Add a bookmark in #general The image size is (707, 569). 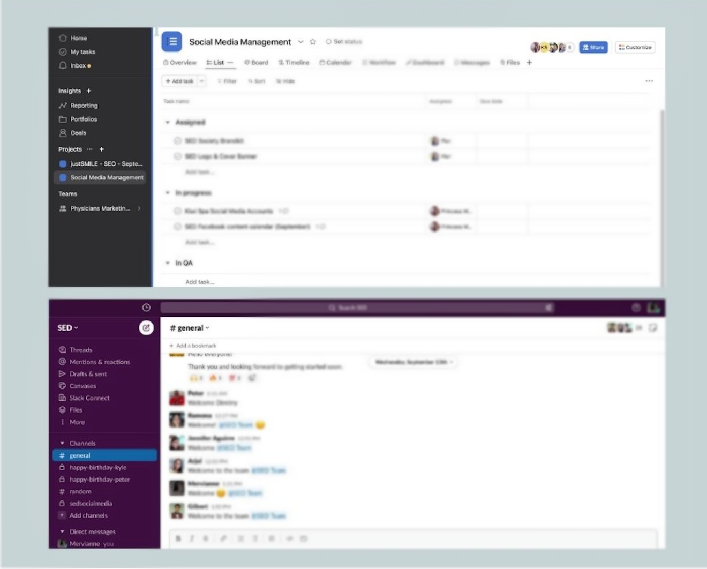point(193,346)
